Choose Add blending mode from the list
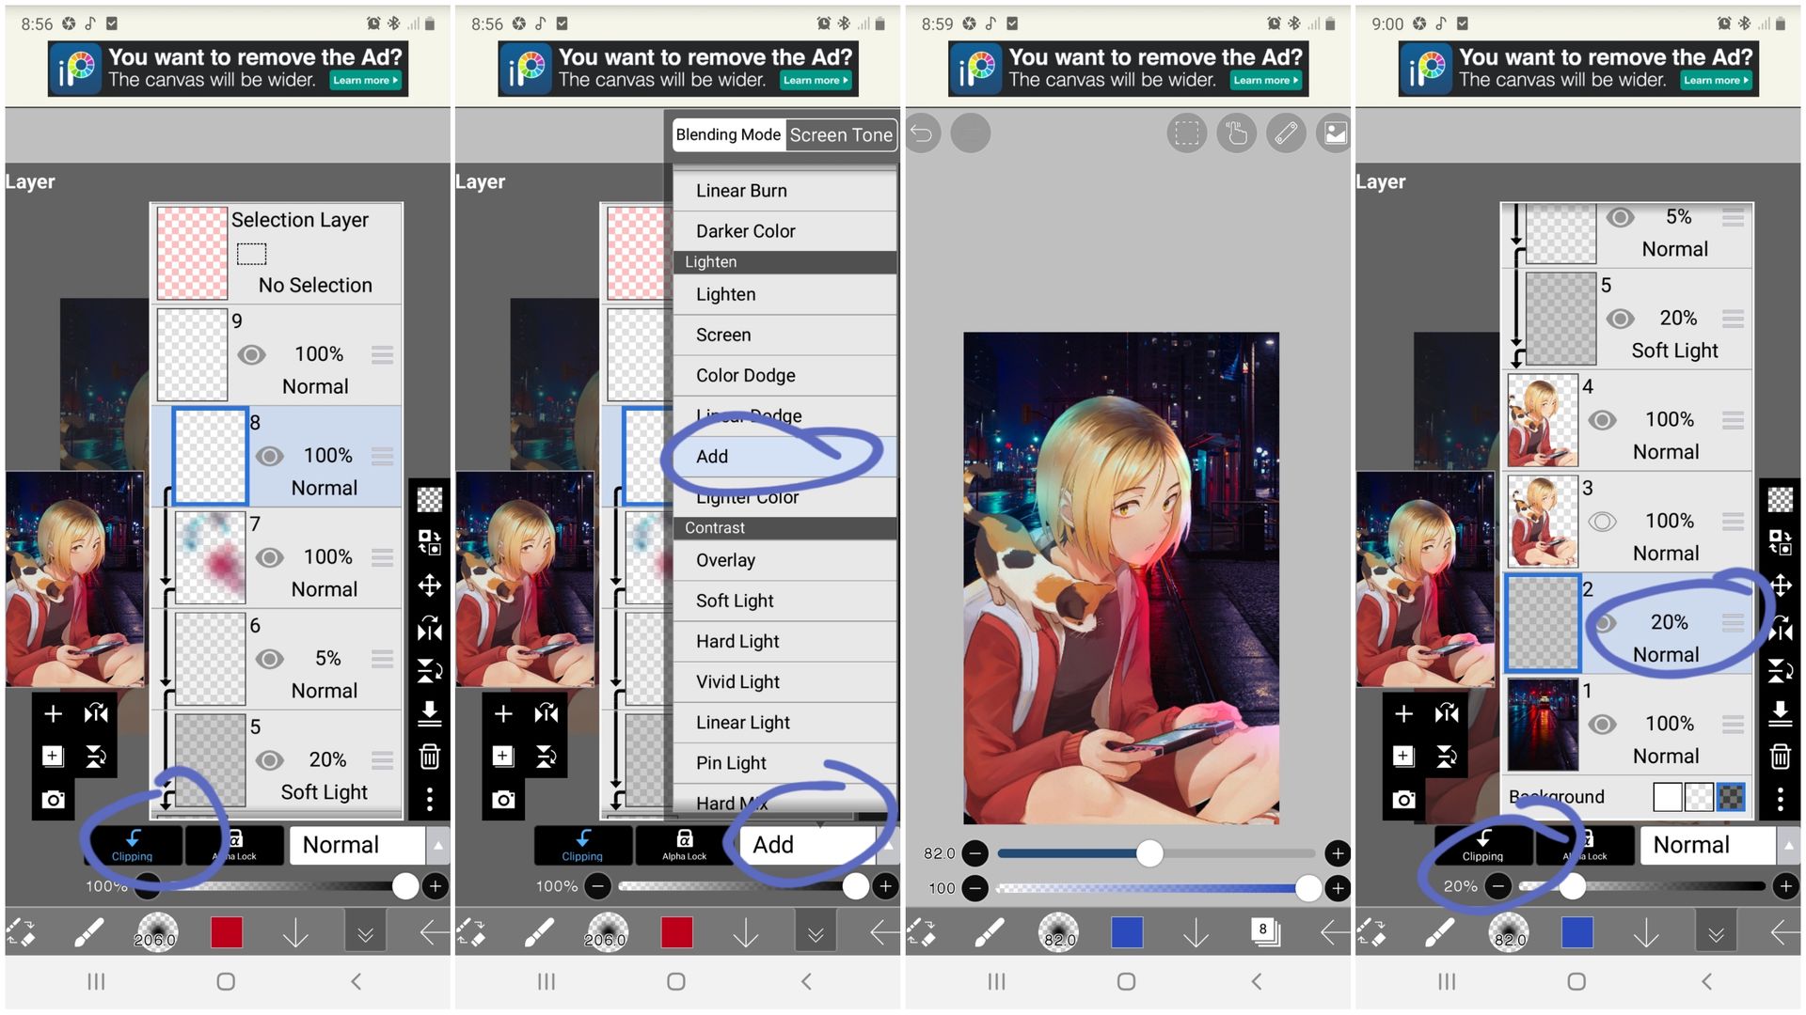 click(x=784, y=457)
